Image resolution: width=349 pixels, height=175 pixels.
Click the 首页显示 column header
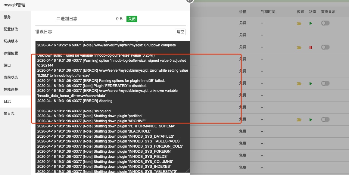pos(328,11)
